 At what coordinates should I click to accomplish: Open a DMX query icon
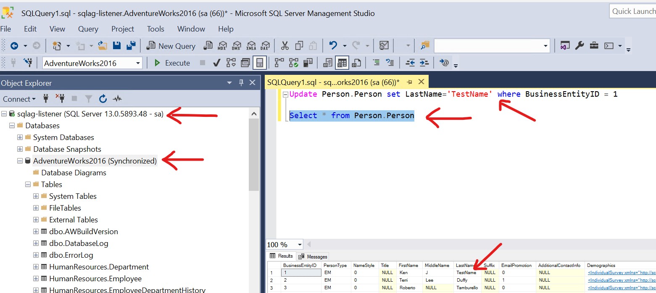point(237,46)
